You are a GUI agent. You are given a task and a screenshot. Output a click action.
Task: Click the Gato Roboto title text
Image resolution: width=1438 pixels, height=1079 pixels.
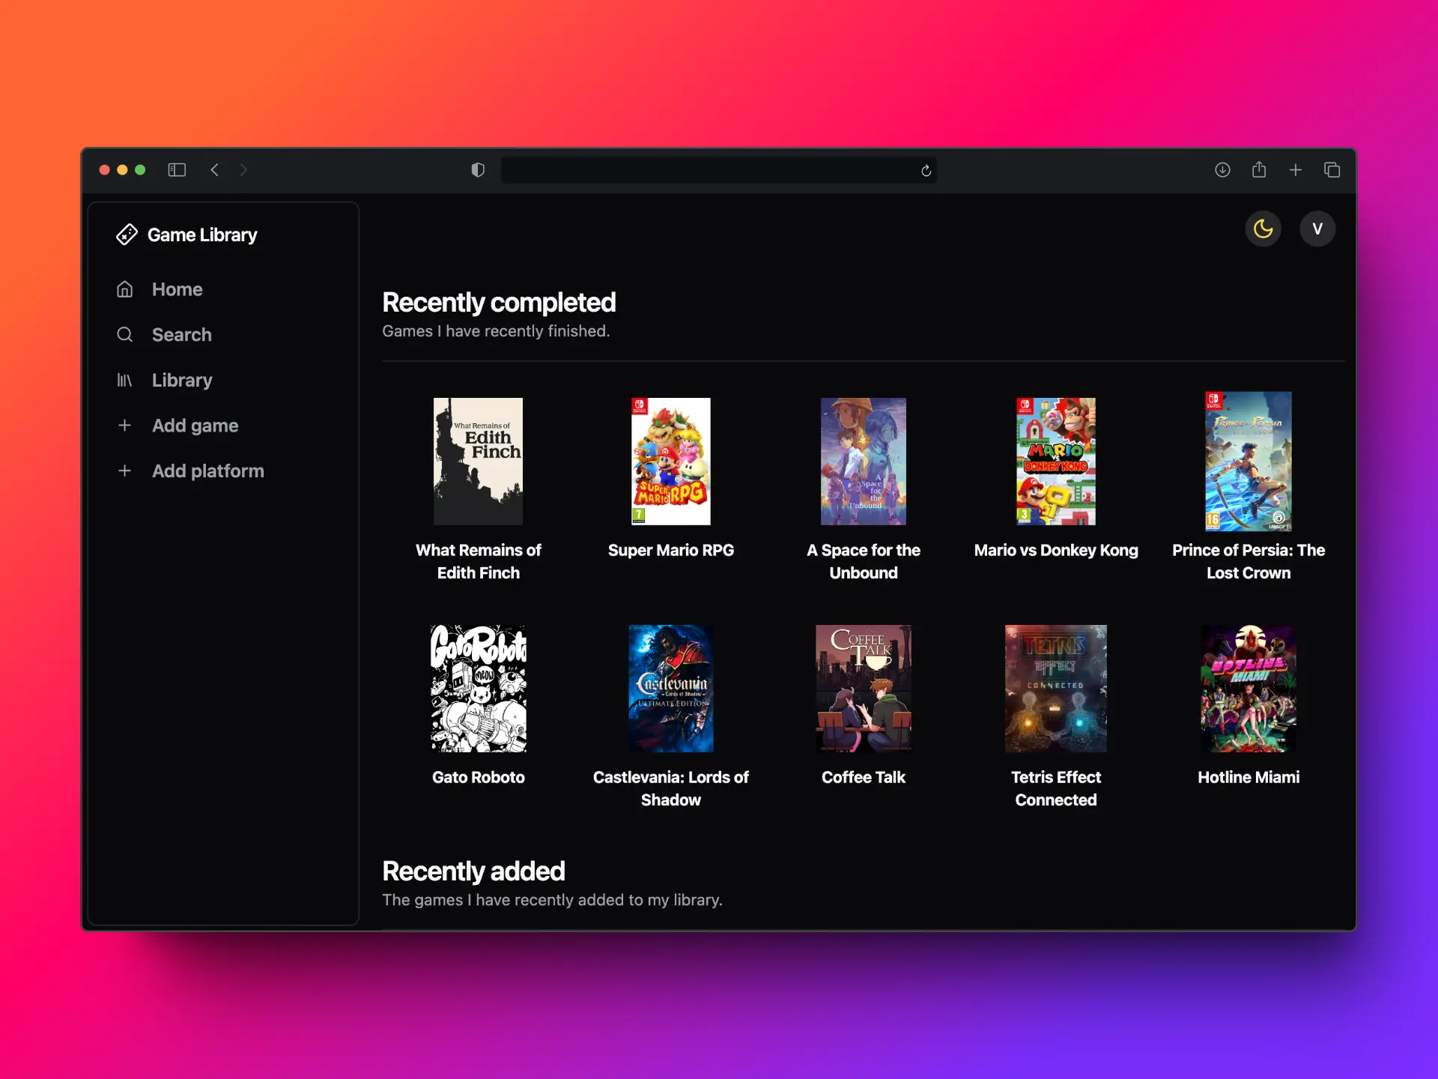(478, 777)
